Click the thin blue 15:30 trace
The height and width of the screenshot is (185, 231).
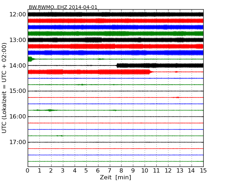pyautogui.click(x=116, y=104)
